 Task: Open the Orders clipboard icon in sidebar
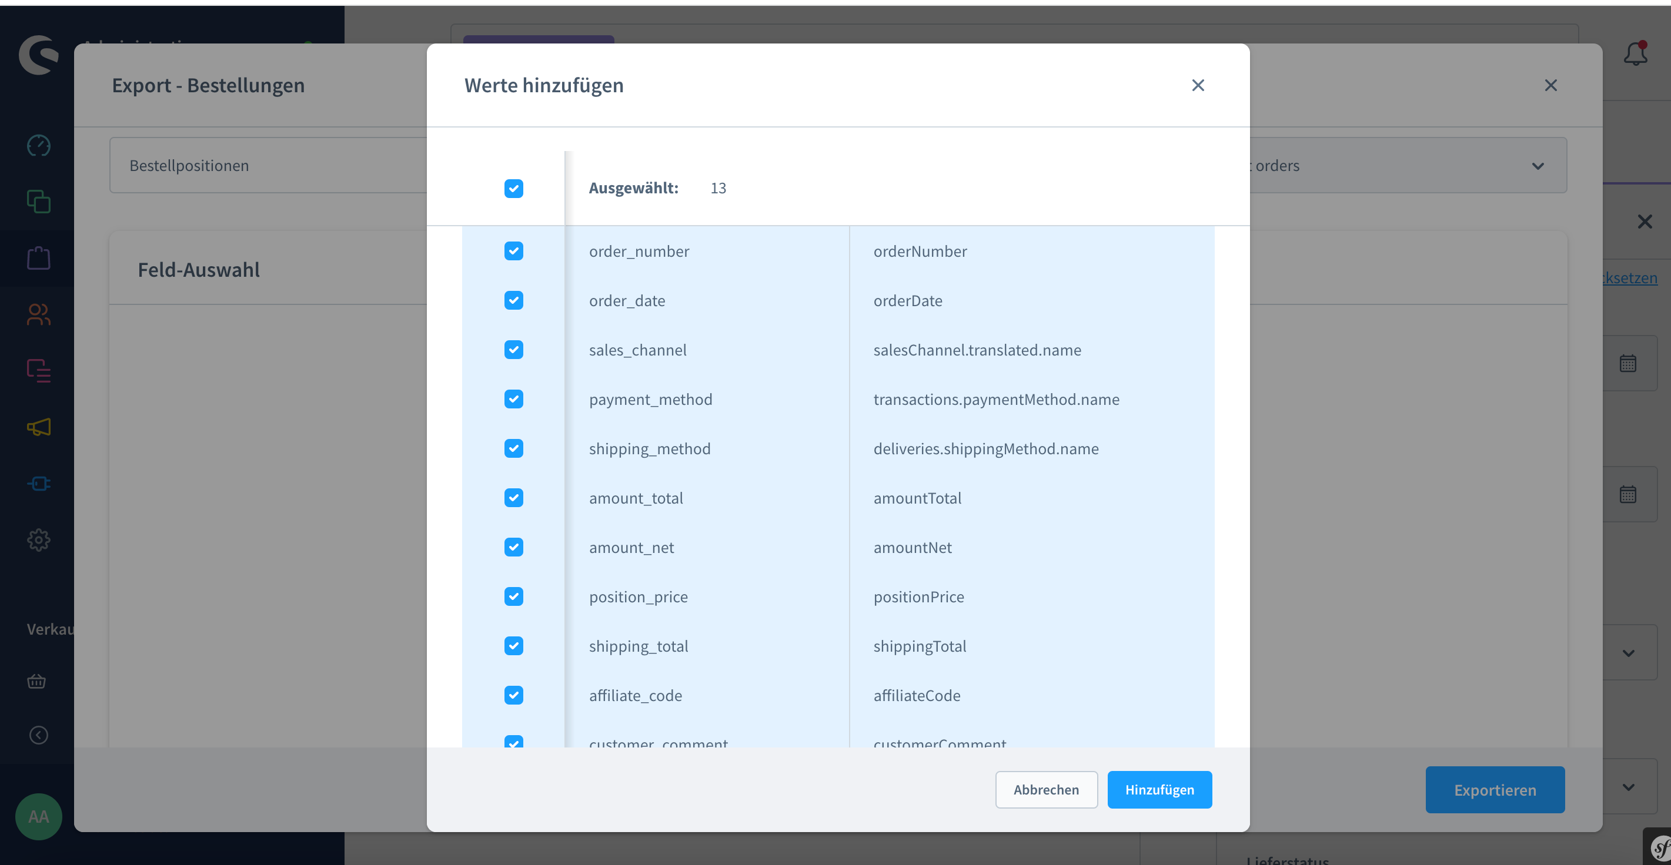coord(39,257)
